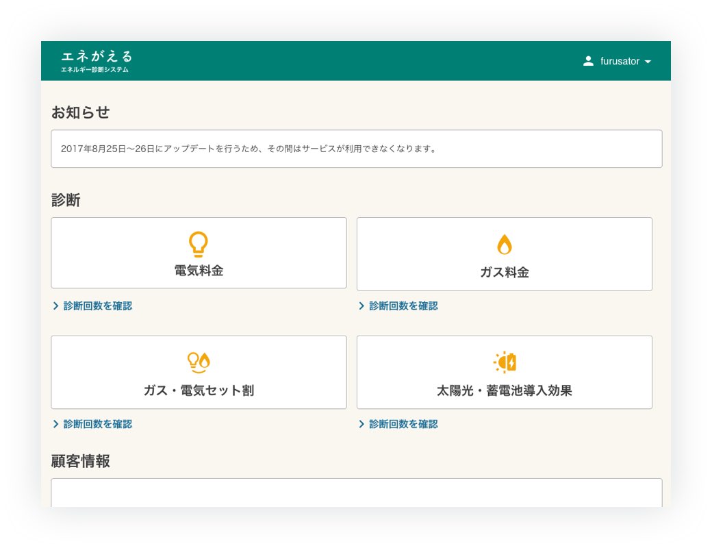Click chevron next to link under ガス料金
712x548 pixels.
pyautogui.click(x=361, y=306)
